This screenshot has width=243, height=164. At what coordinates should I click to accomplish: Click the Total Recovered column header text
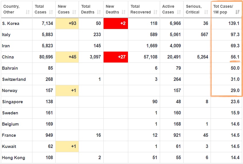pos(141,9)
